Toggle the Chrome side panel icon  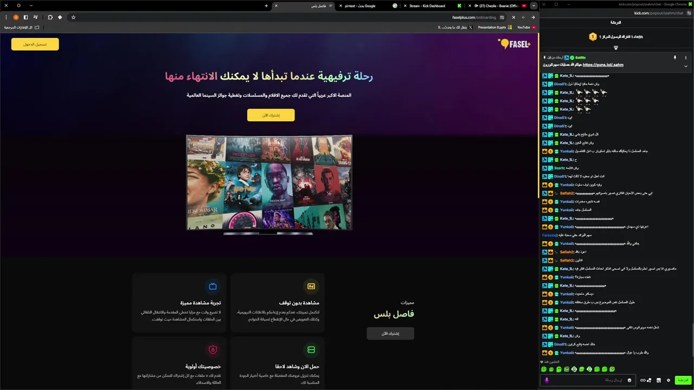pos(25,17)
